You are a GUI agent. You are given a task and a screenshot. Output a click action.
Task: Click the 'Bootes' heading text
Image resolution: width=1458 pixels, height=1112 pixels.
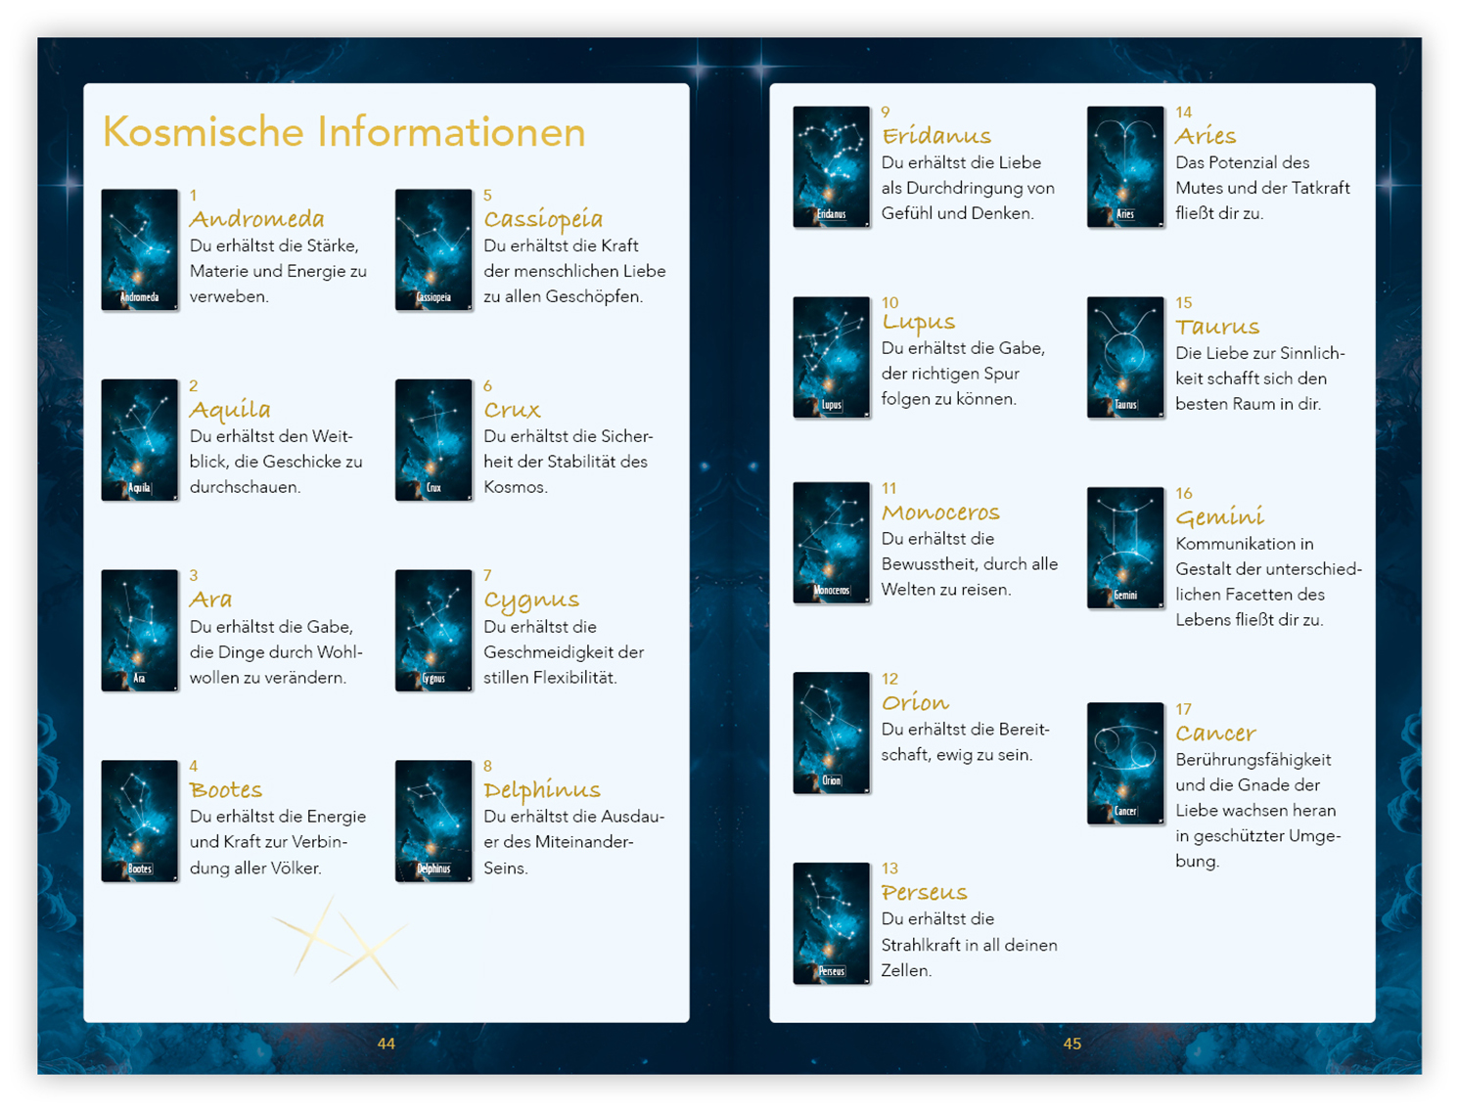(x=226, y=790)
